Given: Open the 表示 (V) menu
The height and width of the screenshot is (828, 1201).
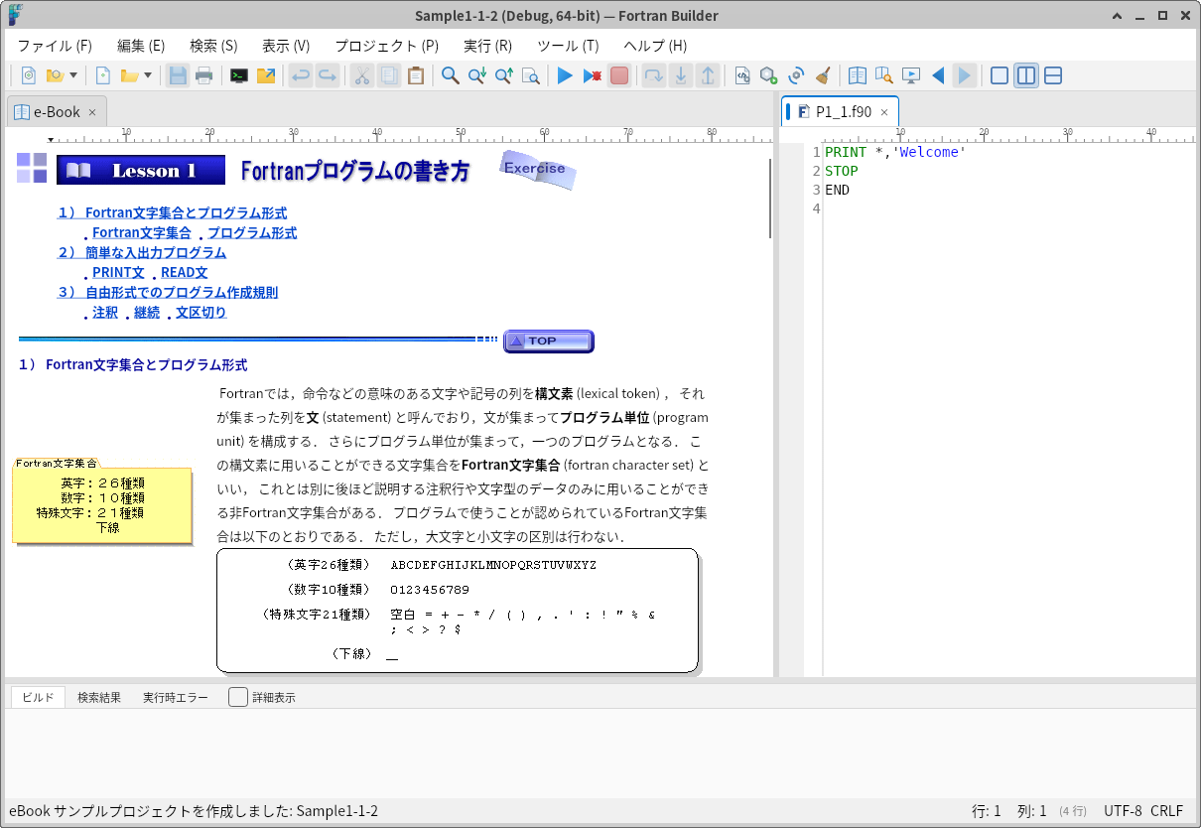Looking at the screenshot, I should coord(286,46).
